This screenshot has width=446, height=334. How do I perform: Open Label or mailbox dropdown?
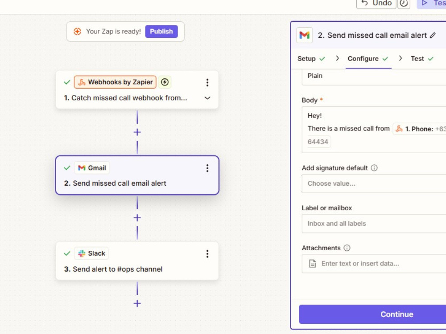[x=374, y=224]
